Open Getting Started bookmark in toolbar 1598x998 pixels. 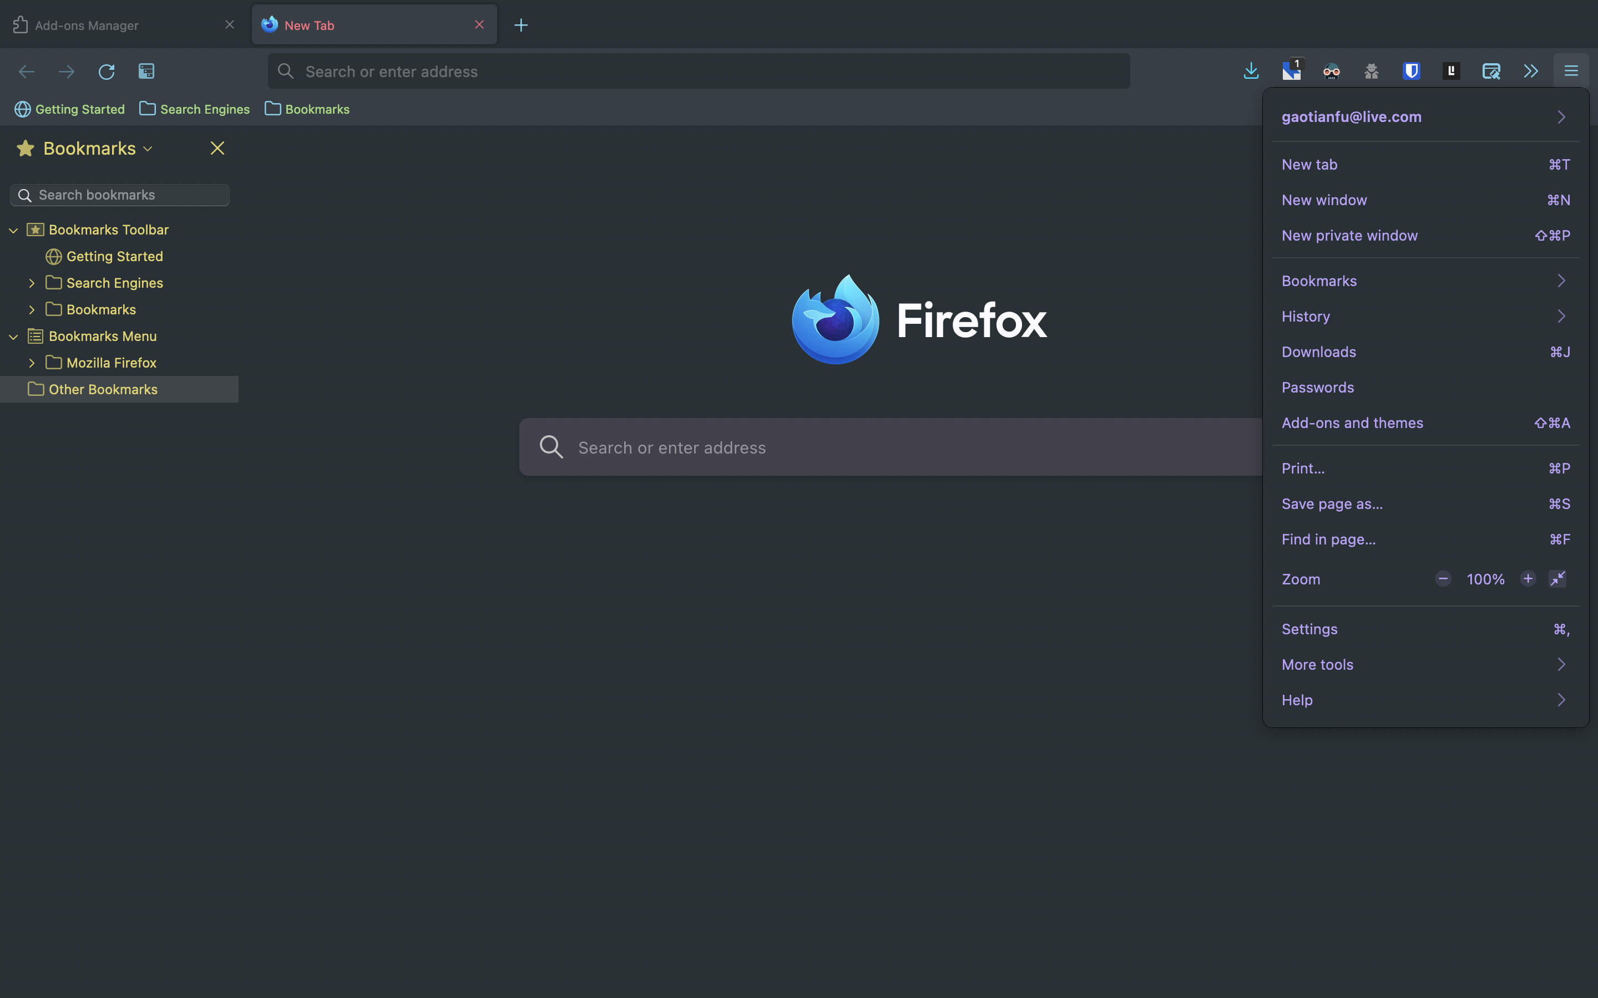coord(70,109)
